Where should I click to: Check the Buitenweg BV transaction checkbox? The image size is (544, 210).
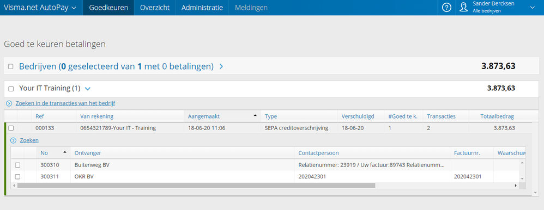click(x=17, y=165)
